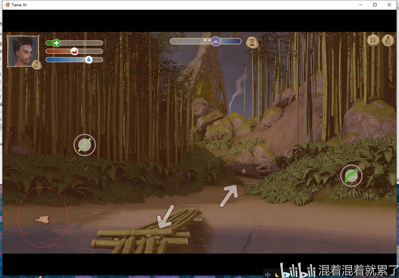Click the hourglass wait icon
The width and height of the screenshot is (399, 278).
tap(252, 43)
